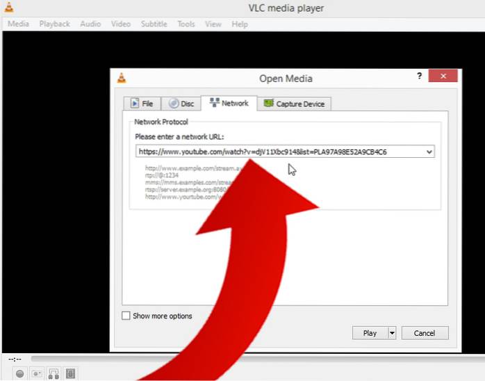Open the Capture Device tab
Image resolution: width=485 pixels, height=381 pixels.
pos(293,104)
